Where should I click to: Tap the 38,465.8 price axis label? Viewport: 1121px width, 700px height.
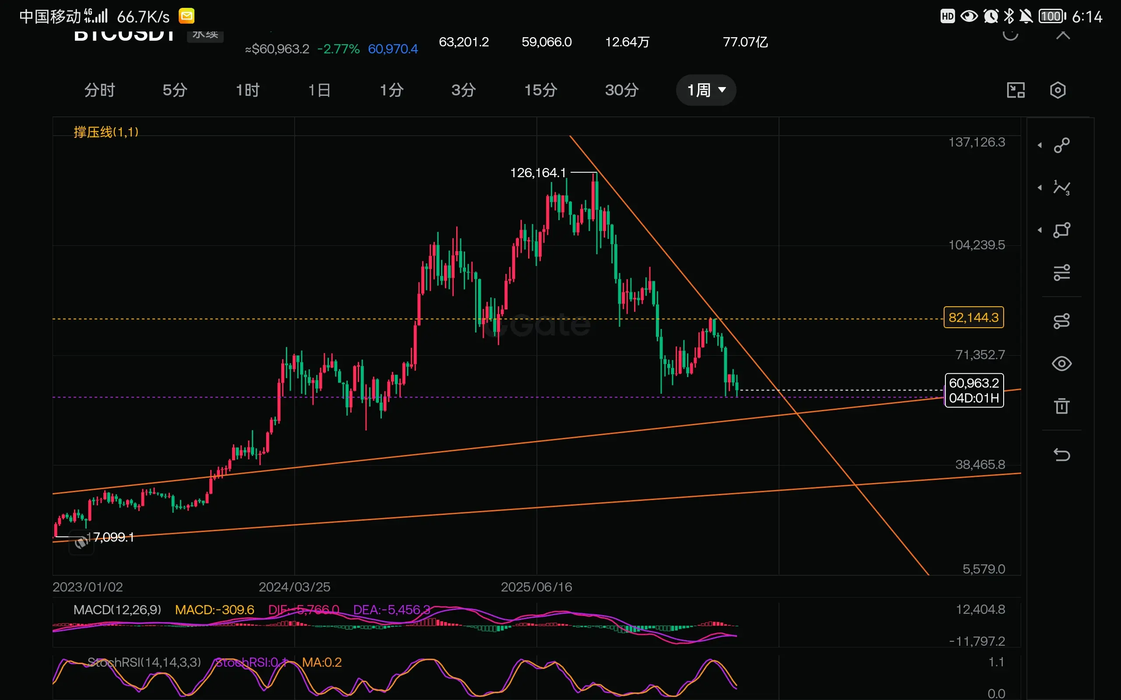click(980, 464)
